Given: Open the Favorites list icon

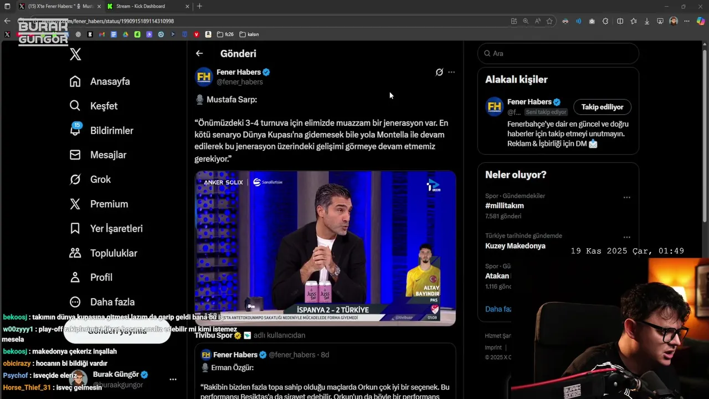Looking at the screenshot, I should (x=634, y=21).
